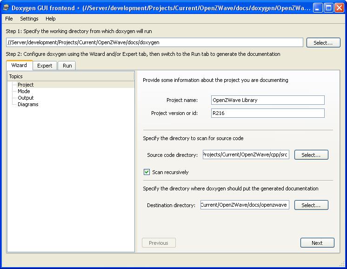
Task: Click the Destination directory field
Action: tap(245, 205)
